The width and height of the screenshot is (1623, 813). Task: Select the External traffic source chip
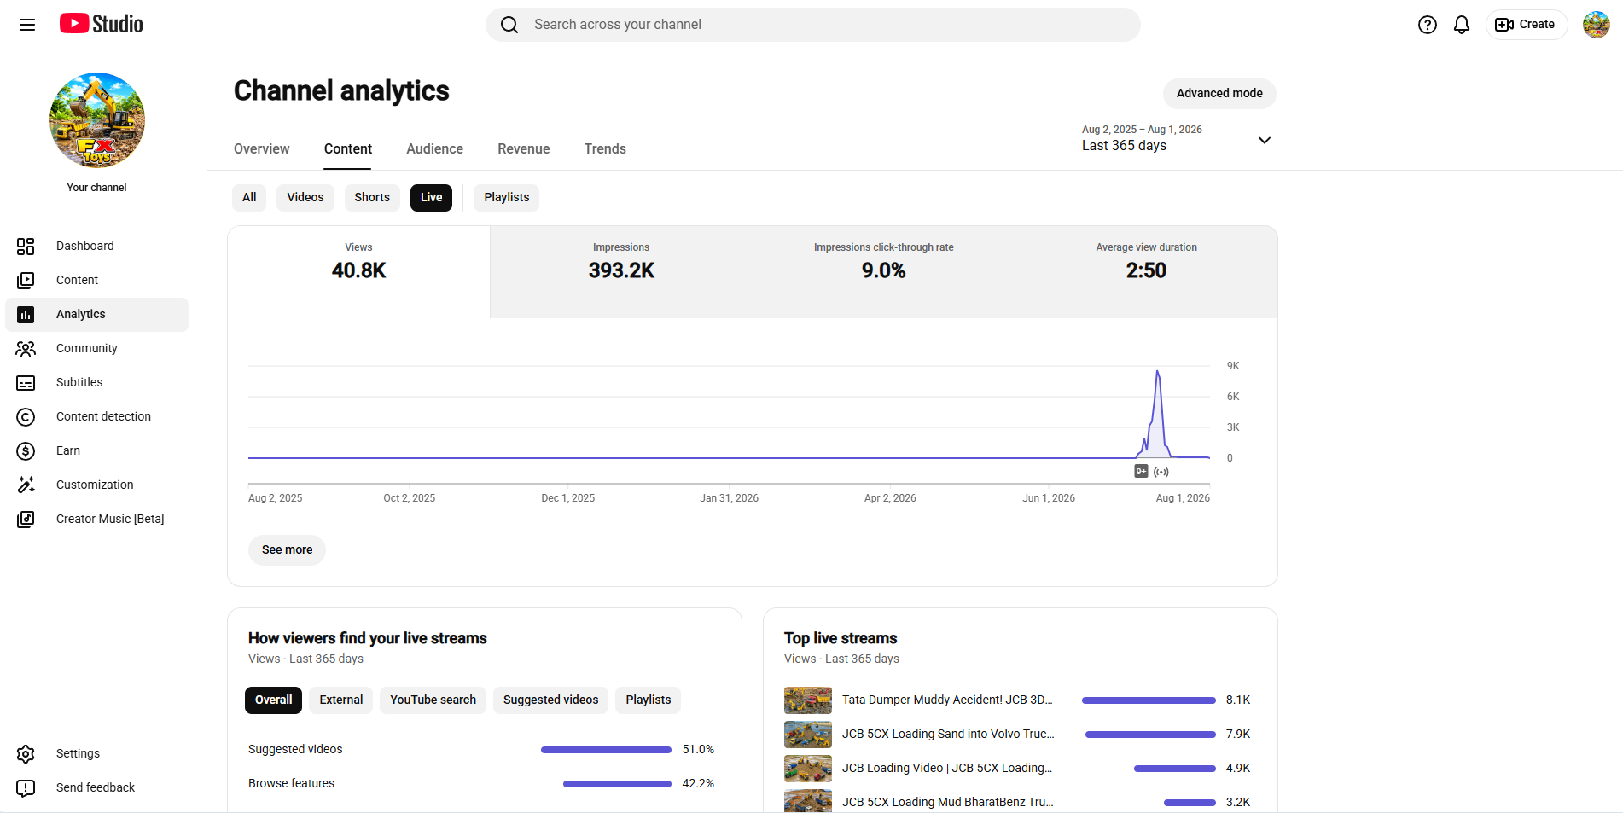point(341,700)
